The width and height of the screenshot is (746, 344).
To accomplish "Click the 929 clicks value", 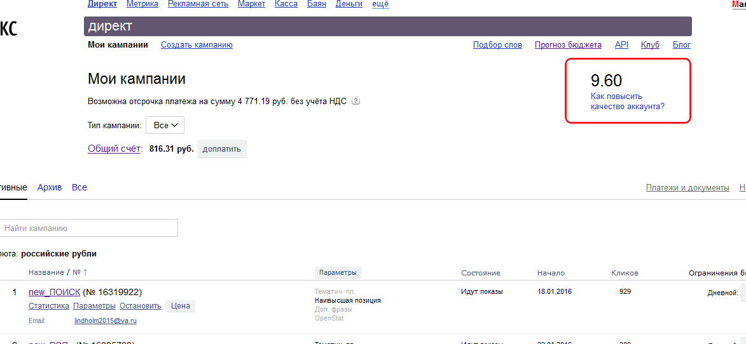I will (625, 291).
